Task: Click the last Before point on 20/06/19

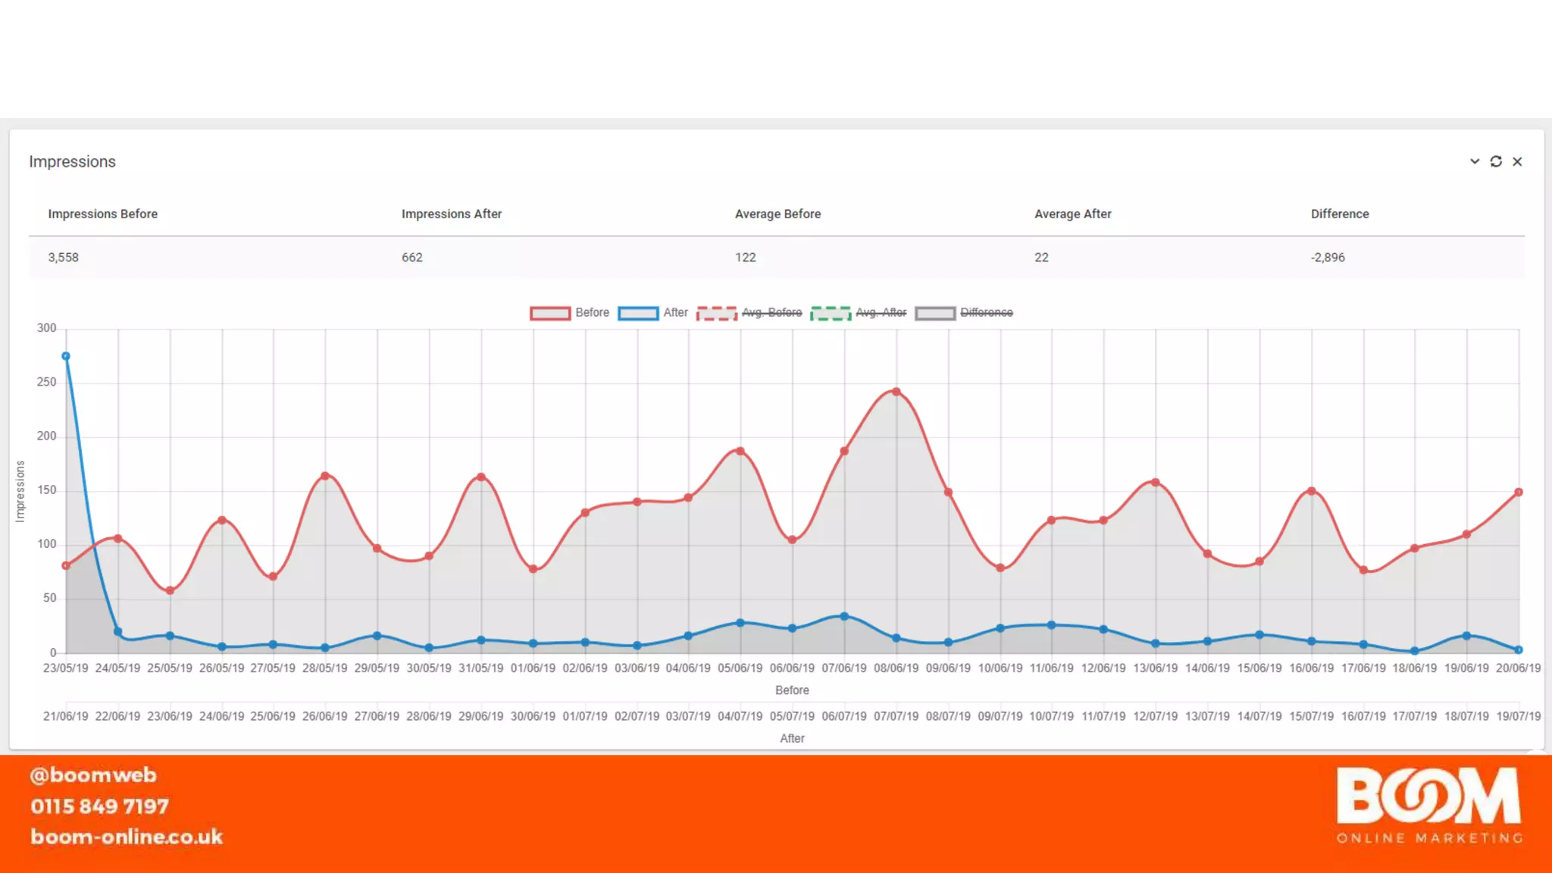Action: 1519,493
